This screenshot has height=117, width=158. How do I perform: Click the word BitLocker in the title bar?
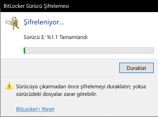tap(14, 6)
